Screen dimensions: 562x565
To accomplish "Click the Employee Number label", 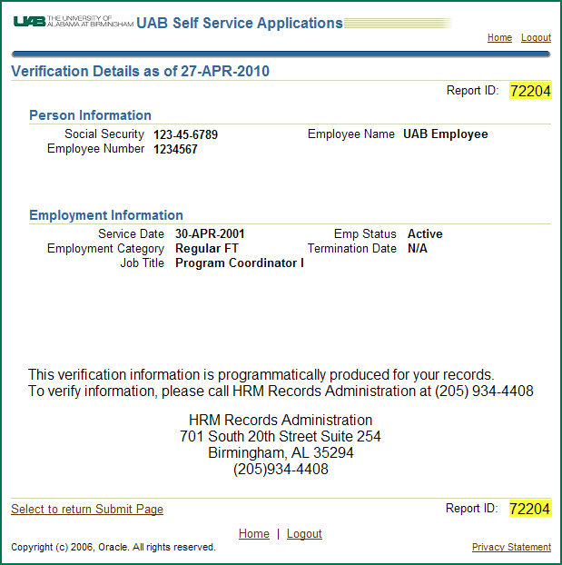I will click(95, 148).
